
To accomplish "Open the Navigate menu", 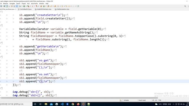I will point(12,4).
